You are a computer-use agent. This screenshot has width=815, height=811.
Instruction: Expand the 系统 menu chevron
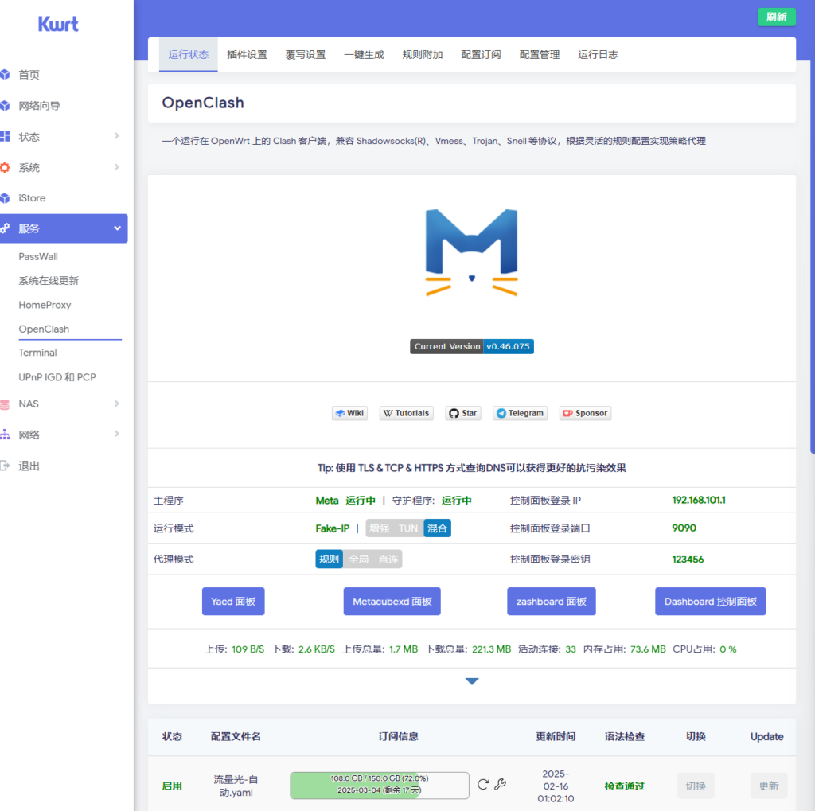117,167
